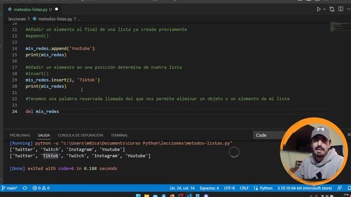Click the comment on line 22 about del

[157, 99]
